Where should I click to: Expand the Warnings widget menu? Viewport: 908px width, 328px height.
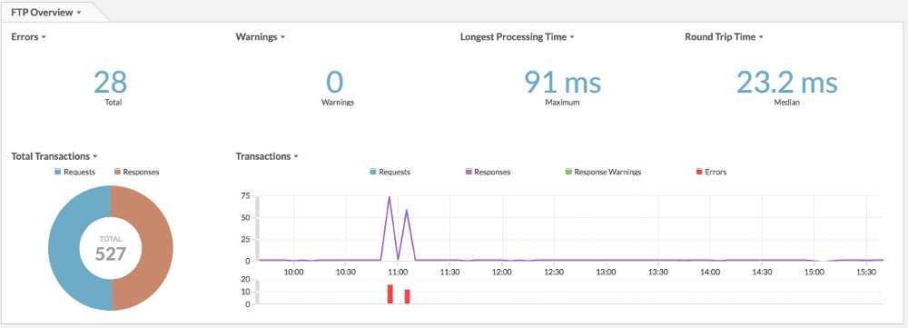click(261, 37)
